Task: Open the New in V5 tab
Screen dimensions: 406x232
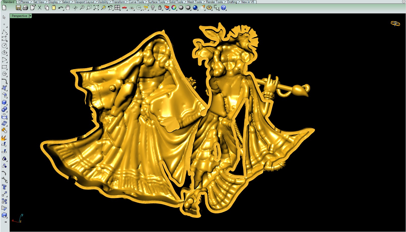Action: click(x=248, y=2)
